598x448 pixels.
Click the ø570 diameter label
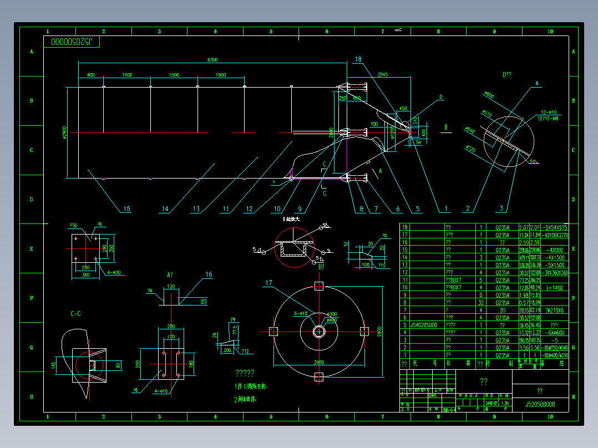(x=486, y=114)
